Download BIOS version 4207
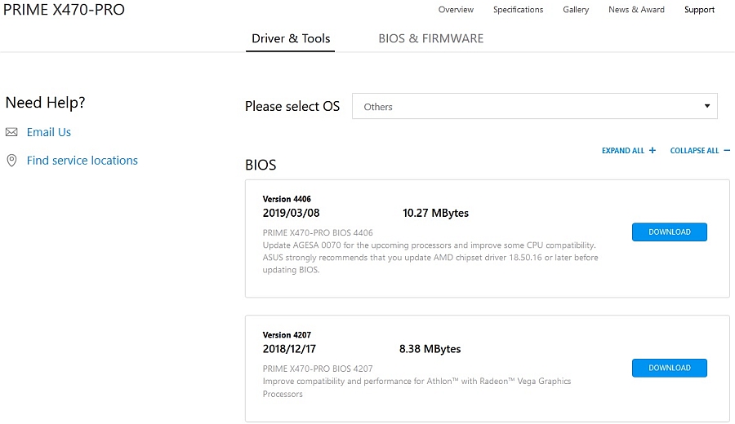This screenshot has height=424, width=735. pyautogui.click(x=670, y=368)
